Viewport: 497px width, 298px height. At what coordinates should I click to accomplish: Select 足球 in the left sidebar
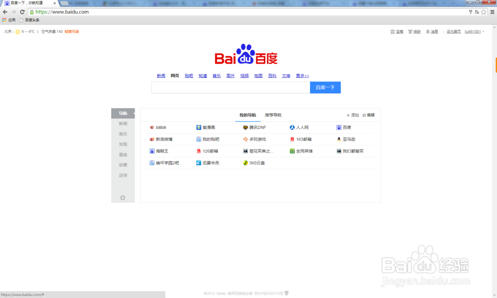click(123, 175)
